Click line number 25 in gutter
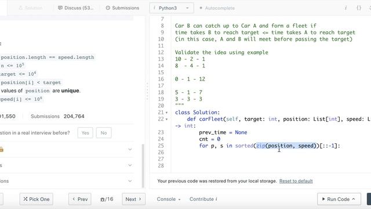The width and height of the screenshot is (371, 209). coord(161,146)
